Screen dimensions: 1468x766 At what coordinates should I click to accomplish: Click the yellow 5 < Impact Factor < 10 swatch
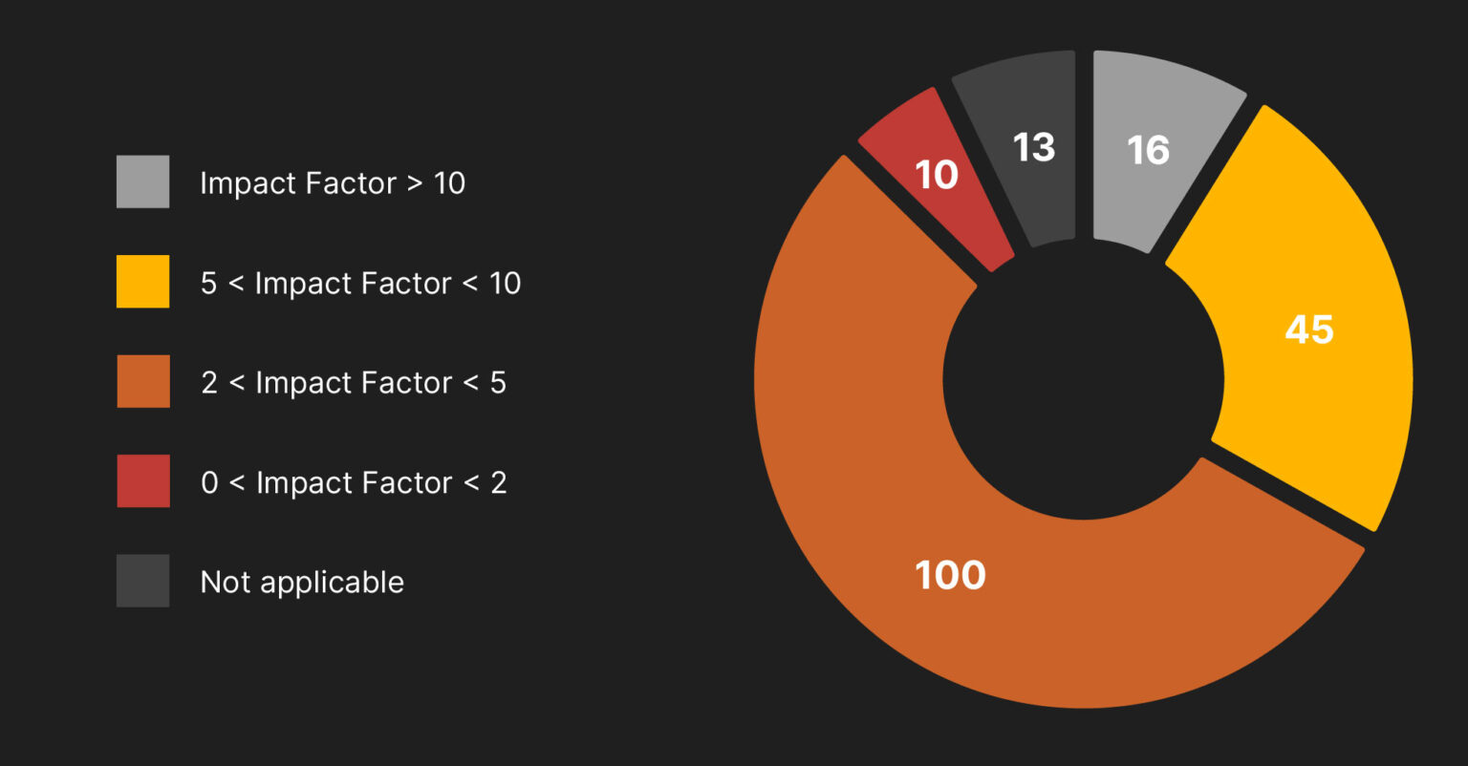coord(143,282)
